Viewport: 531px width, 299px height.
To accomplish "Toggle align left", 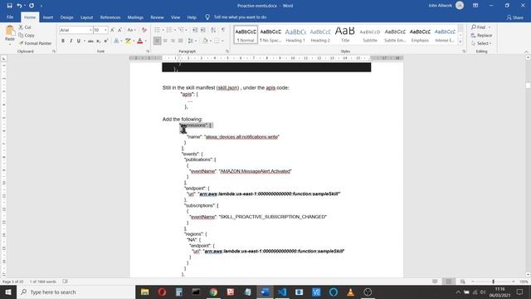I will click(157, 41).
